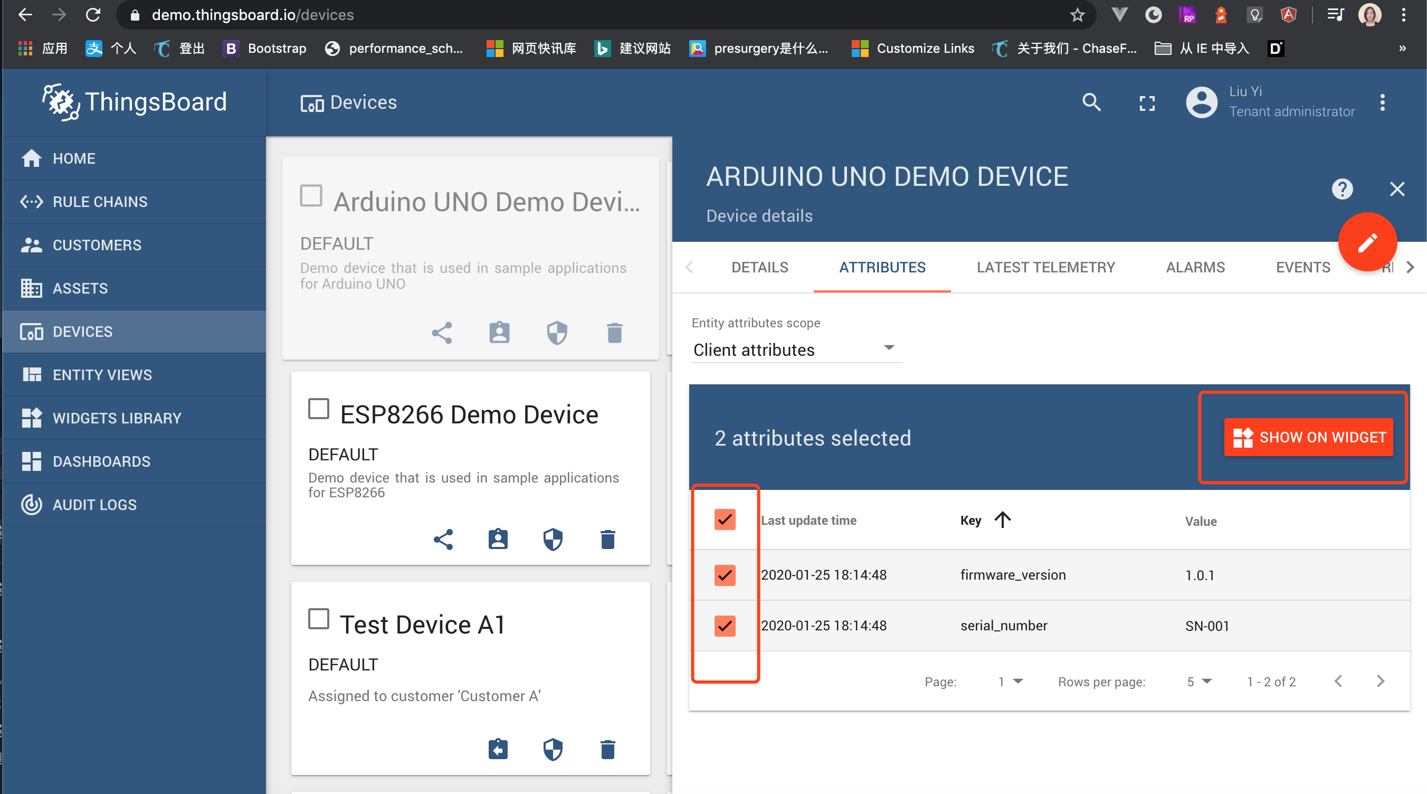Uncheck the serial_number attribute checkbox
The width and height of the screenshot is (1427, 794).
[x=725, y=626]
